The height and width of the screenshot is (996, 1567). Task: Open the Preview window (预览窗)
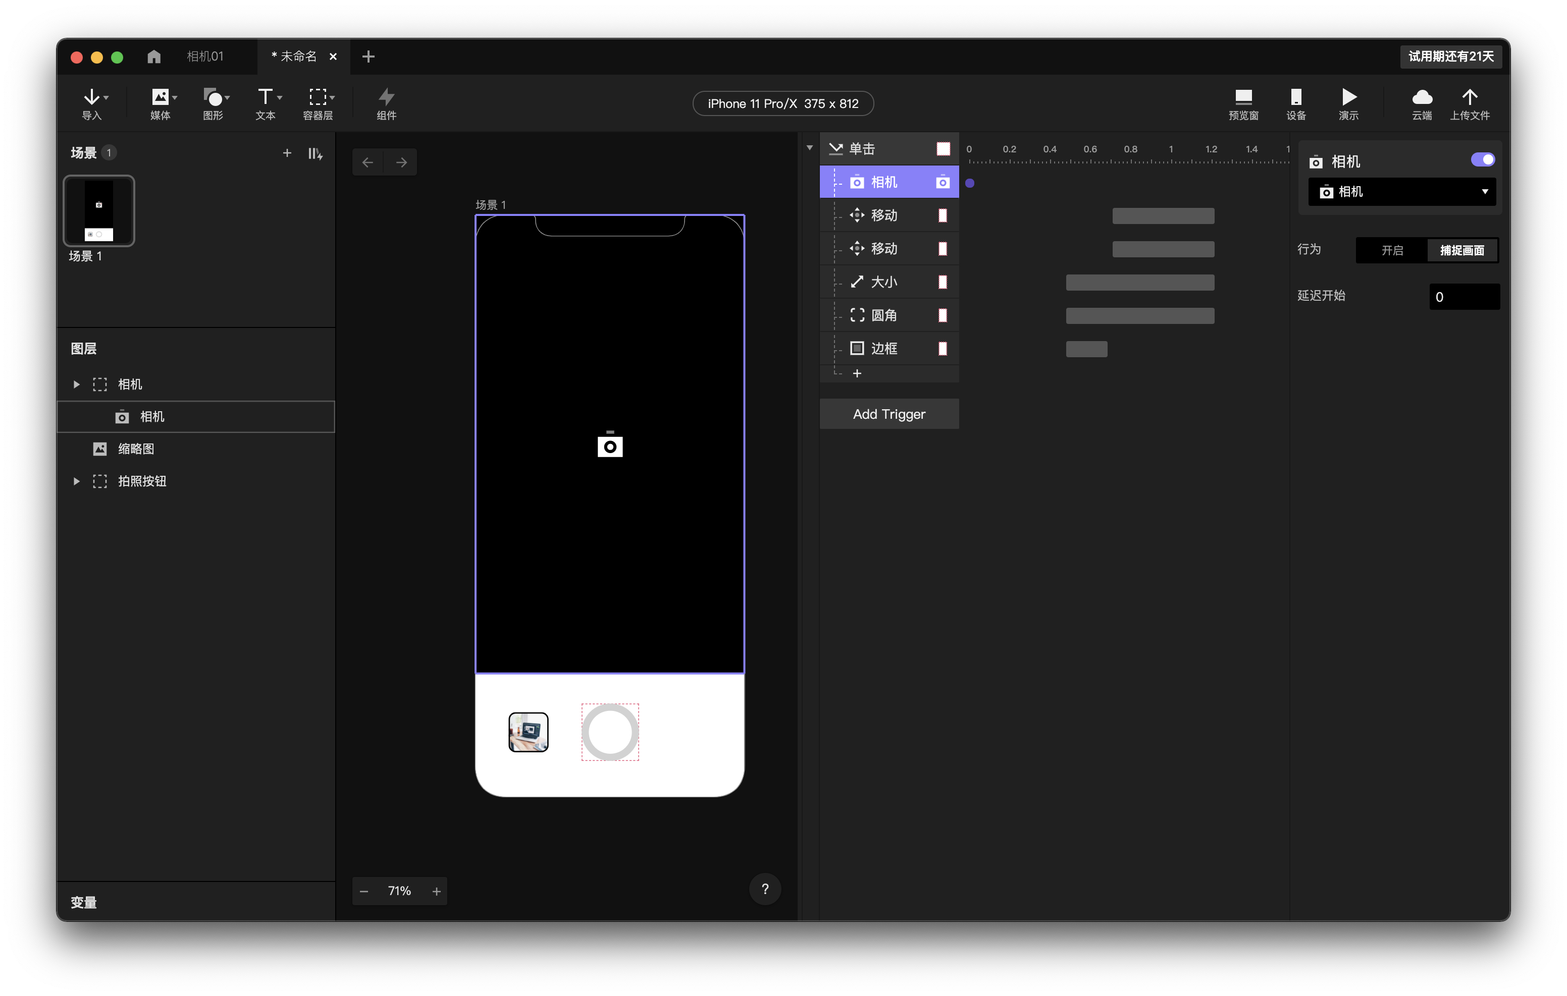(x=1243, y=103)
